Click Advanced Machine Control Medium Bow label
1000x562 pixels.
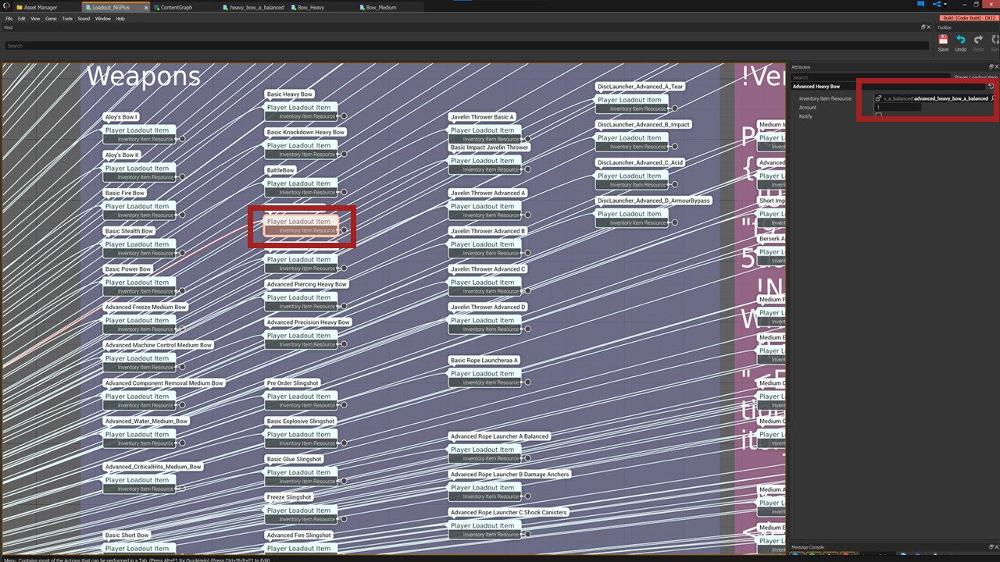159,345
